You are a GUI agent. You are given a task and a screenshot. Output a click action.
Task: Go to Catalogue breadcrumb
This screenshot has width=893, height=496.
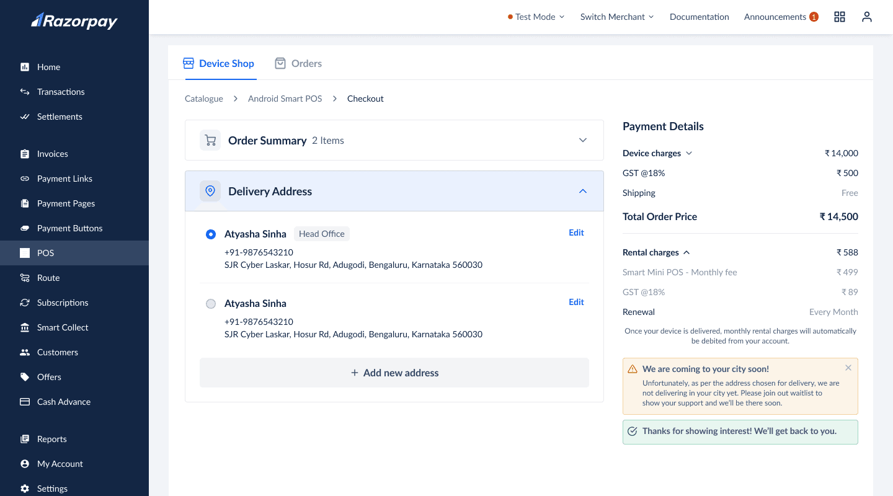204,99
